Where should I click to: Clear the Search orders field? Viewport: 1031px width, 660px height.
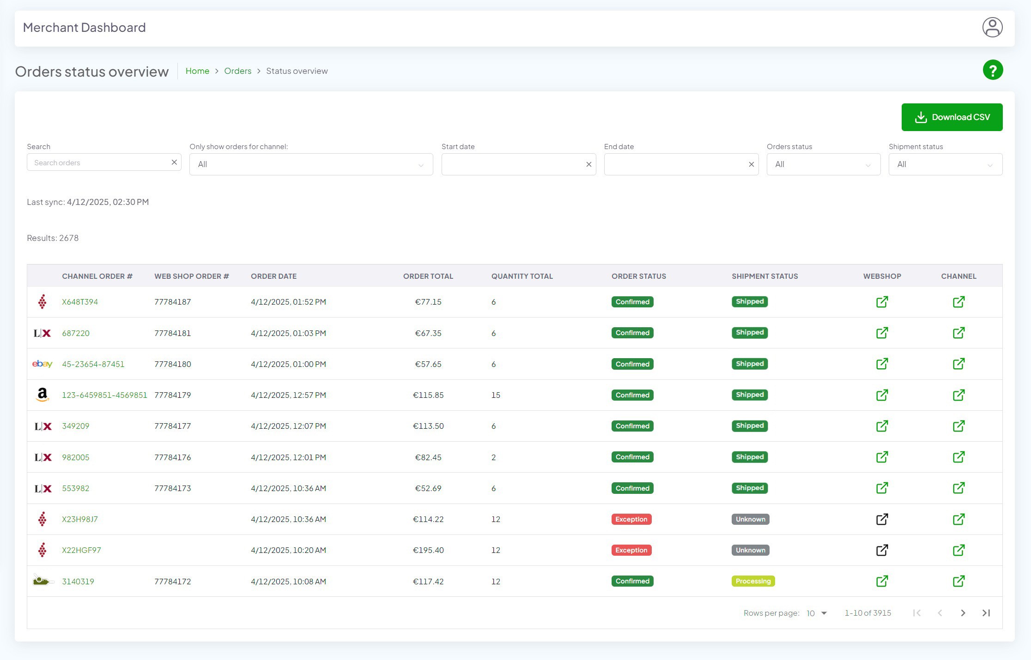point(174,162)
